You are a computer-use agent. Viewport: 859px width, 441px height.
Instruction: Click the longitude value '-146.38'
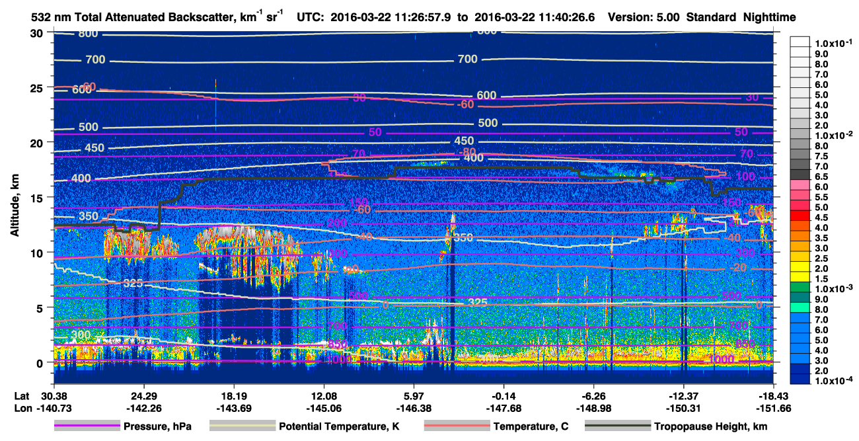[x=413, y=408]
